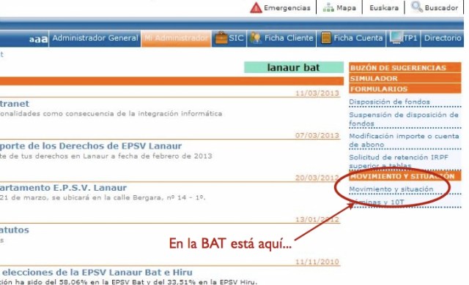Click the SIC briefcase icon

[221, 38]
